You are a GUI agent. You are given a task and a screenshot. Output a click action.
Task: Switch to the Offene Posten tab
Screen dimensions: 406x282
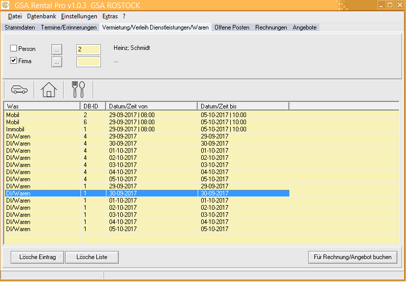pos(232,27)
